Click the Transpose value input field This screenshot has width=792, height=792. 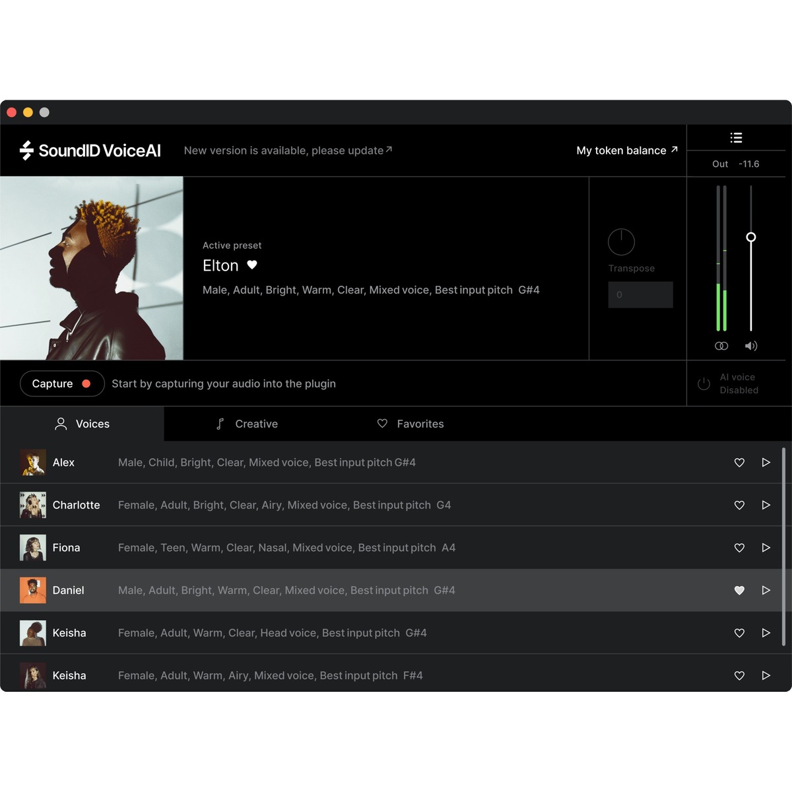tap(640, 294)
